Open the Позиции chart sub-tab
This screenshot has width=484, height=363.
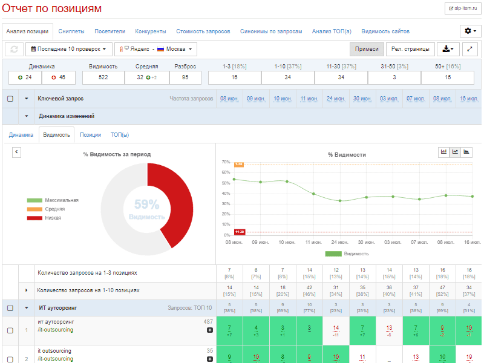90,135
